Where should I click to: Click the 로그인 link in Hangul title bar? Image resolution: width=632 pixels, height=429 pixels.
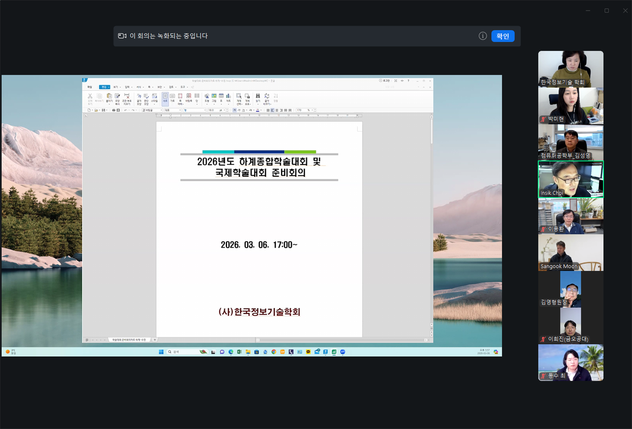click(x=384, y=81)
